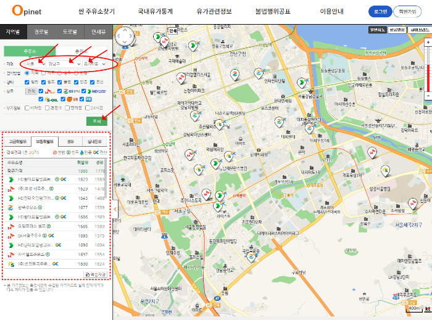Viewport: 432px width, 320px height.
Task: Click the S-OIL marker near 로지스빌
Action: coord(199,170)
